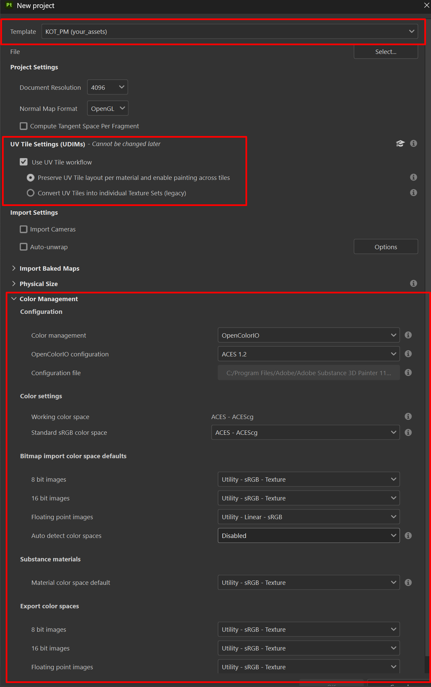Image resolution: width=431 pixels, height=687 pixels.
Task: Open OpenColorIO configuration ACES 1.2 dropdown
Action: tap(309, 354)
